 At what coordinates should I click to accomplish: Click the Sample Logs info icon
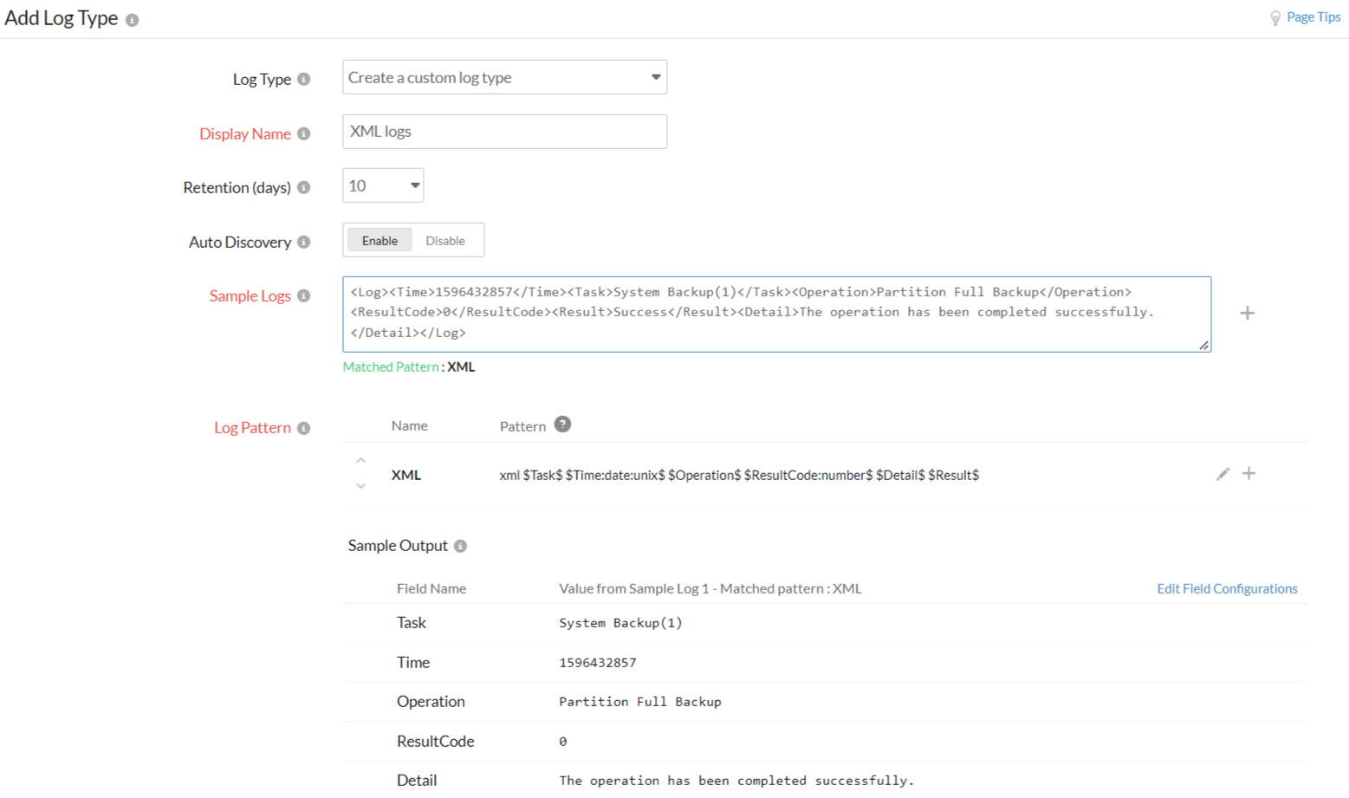[303, 295]
